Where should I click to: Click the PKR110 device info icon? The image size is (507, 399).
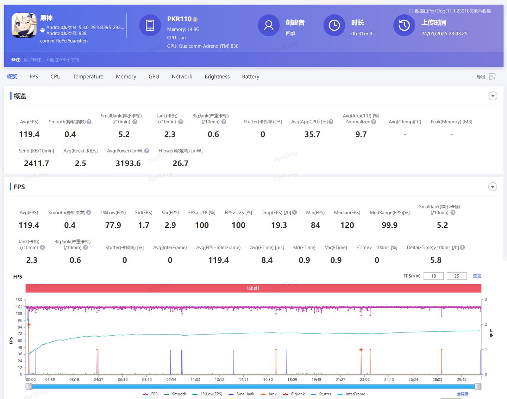click(x=195, y=19)
